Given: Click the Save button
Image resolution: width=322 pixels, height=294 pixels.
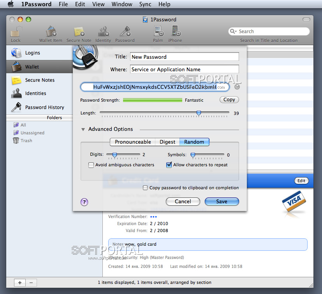Looking at the screenshot, I should click(222, 202).
